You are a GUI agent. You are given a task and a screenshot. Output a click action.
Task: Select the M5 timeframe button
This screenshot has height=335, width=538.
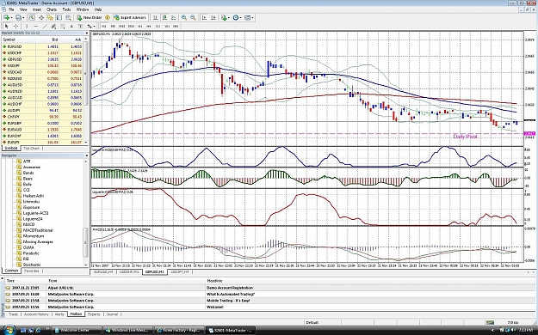click(x=113, y=26)
